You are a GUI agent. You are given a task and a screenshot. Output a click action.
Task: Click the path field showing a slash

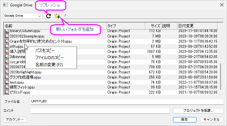coord(143,16)
